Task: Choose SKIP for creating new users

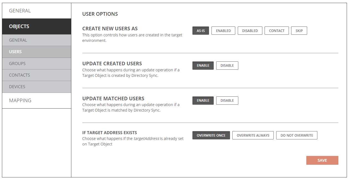Action: [x=299, y=31]
